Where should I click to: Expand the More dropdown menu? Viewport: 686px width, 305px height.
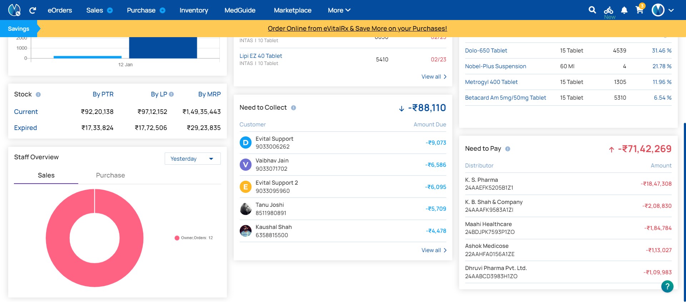[339, 10]
